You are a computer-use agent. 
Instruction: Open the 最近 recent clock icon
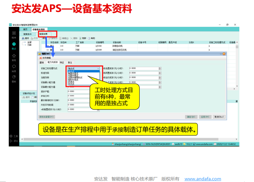click(x=14, y=44)
